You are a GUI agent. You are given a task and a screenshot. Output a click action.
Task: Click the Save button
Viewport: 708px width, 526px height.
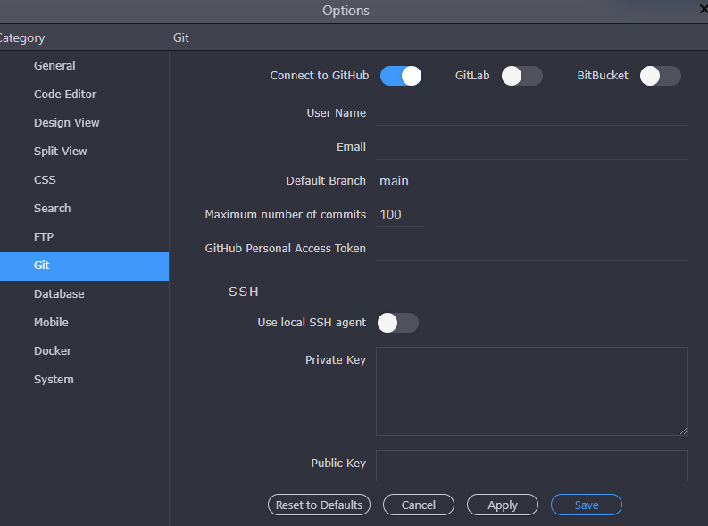pyautogui.click(x=586, y=505)
